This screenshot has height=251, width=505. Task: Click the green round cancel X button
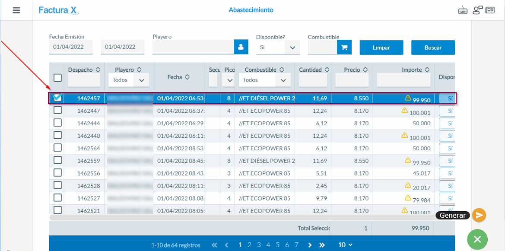click(x=477, y=239)
